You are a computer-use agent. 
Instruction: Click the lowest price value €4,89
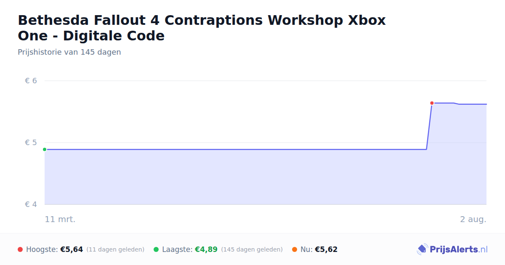click(x=206, y=249)
